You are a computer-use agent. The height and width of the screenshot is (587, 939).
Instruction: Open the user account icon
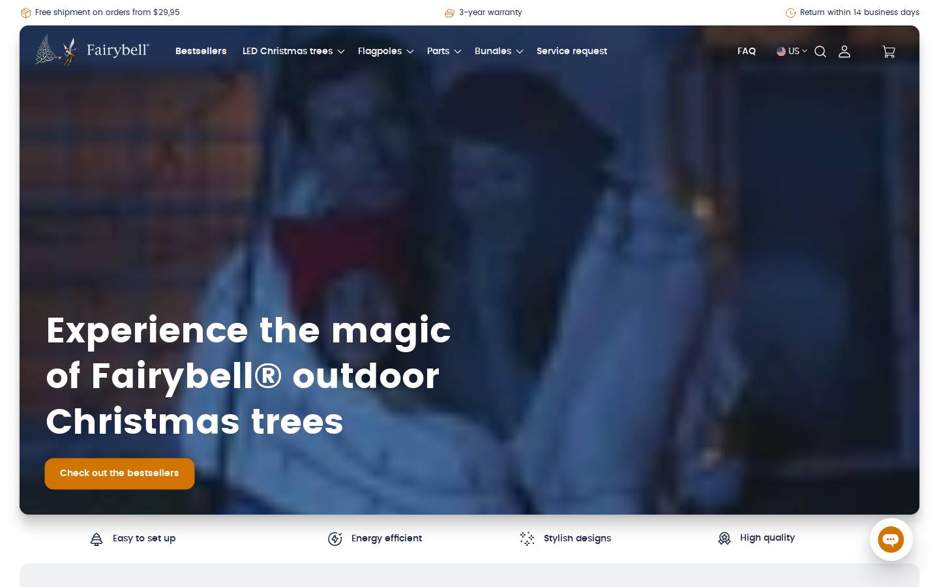tap(844, 52)
